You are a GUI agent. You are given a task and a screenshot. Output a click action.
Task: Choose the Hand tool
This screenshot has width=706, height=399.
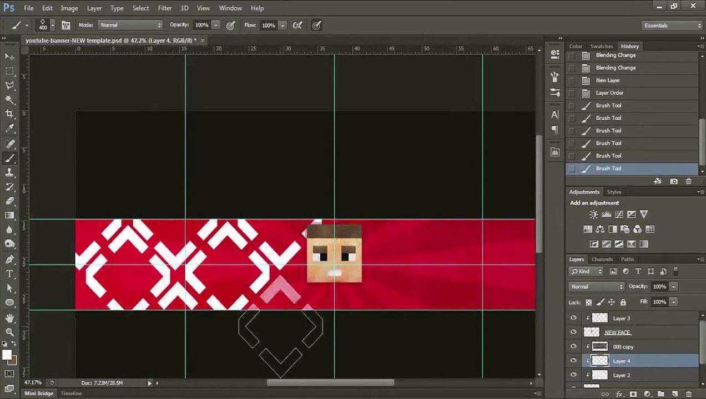[x=9, y=318]
